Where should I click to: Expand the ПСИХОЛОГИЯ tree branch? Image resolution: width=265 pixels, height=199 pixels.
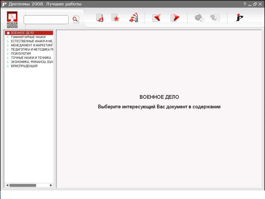8,53
